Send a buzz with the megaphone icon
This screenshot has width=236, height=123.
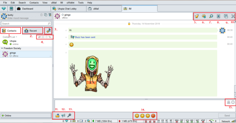point(63,116)
